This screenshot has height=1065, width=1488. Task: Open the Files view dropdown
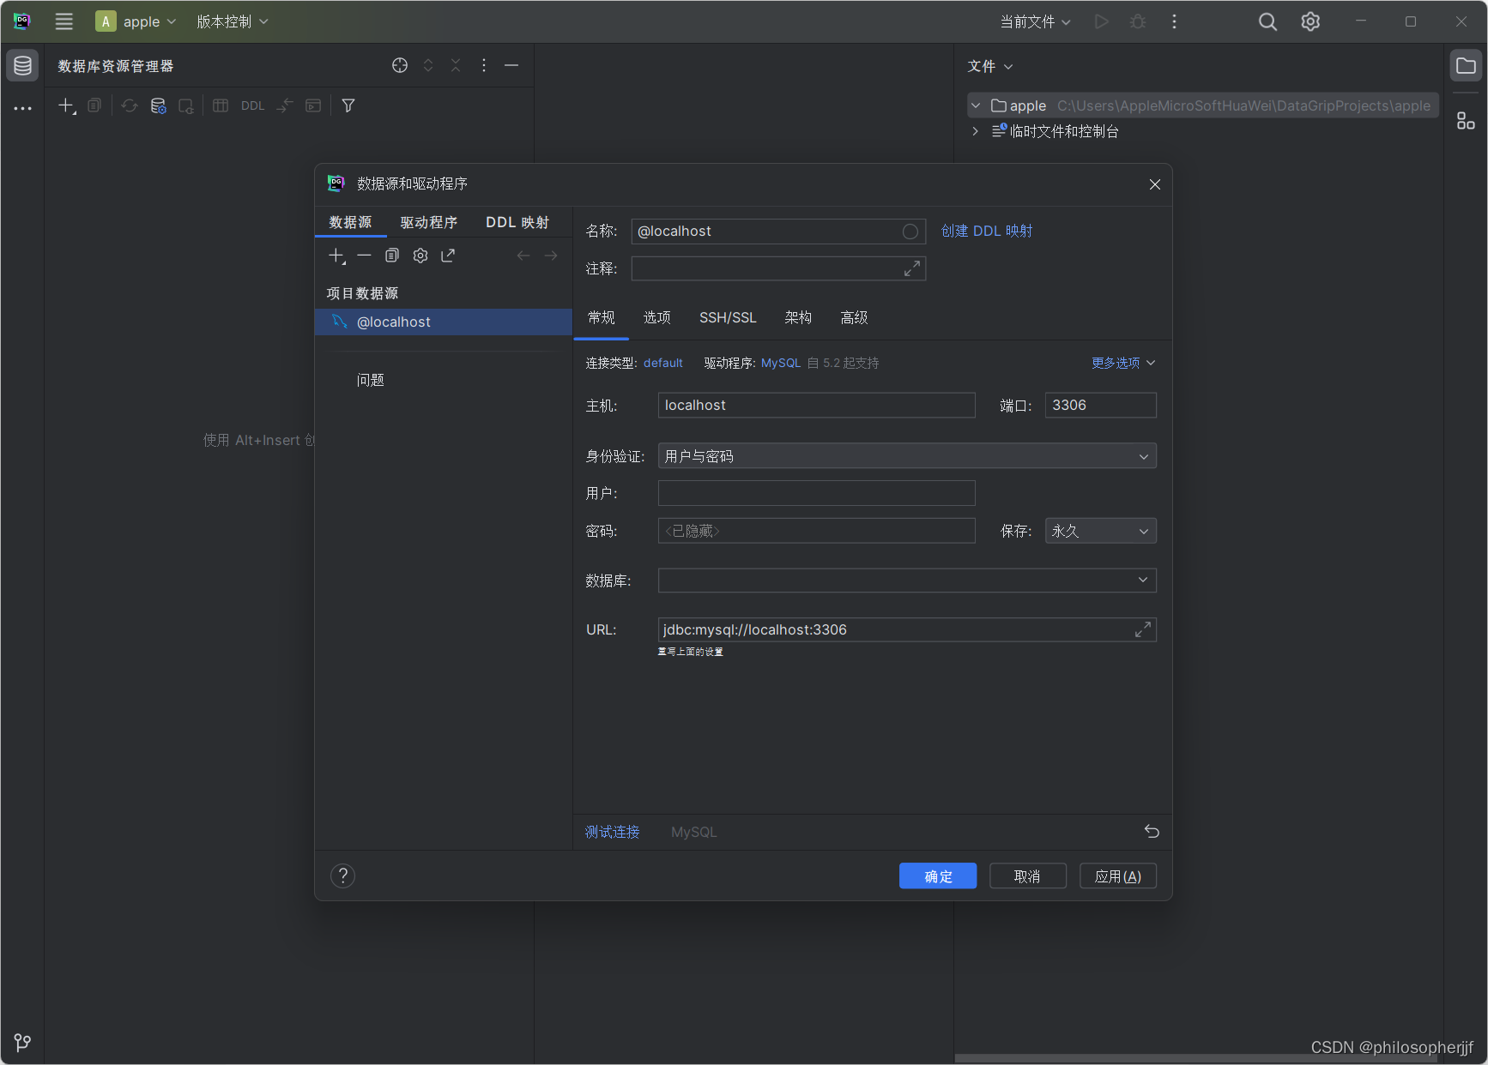coord(990,66)
